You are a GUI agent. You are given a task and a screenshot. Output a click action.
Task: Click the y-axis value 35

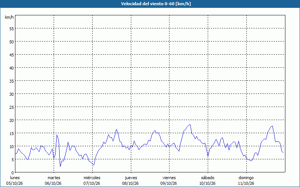pyautogui.click(x=12, y=81)
